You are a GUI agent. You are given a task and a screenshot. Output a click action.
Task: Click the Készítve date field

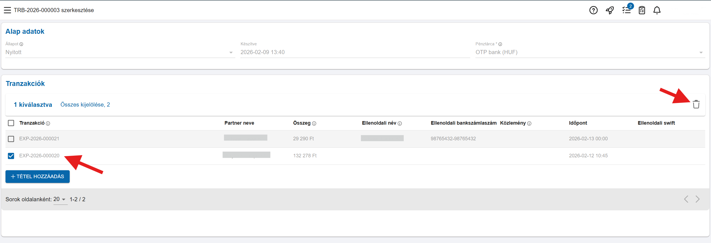pyautogui.click(x=355, y=52)
